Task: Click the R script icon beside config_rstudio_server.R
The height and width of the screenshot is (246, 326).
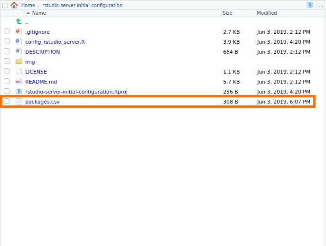Action: coord(19,41)
